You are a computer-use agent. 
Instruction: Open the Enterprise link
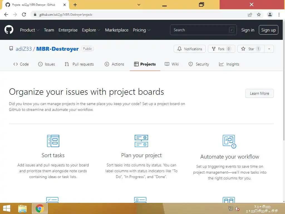click(68, 30)
